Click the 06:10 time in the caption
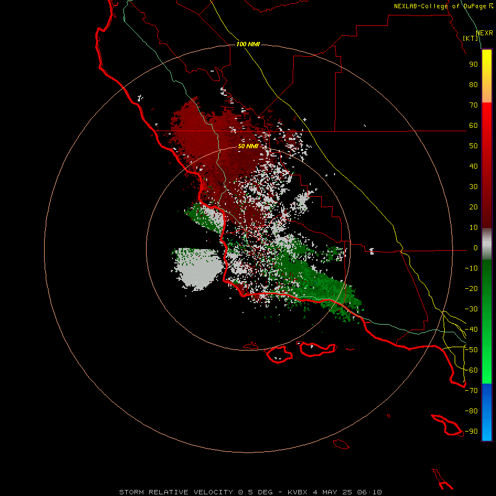The width and height of the screenshot is (496, 496). tap(369, 492)
